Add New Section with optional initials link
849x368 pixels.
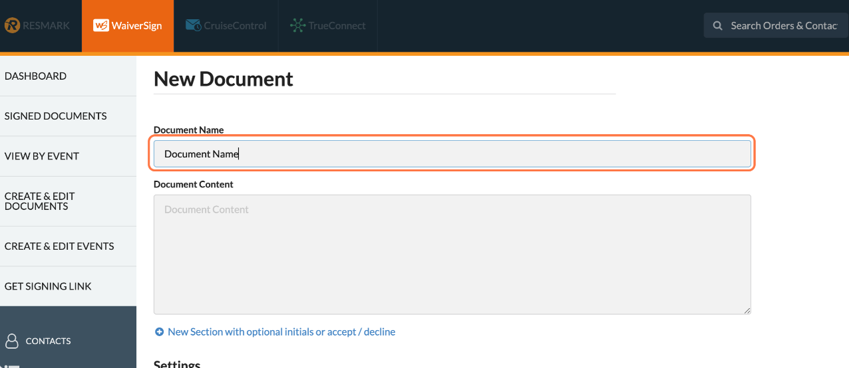(x=281, y=331)
